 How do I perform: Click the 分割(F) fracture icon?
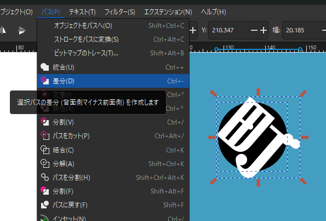pyautogui.click(x=44, y=191)
